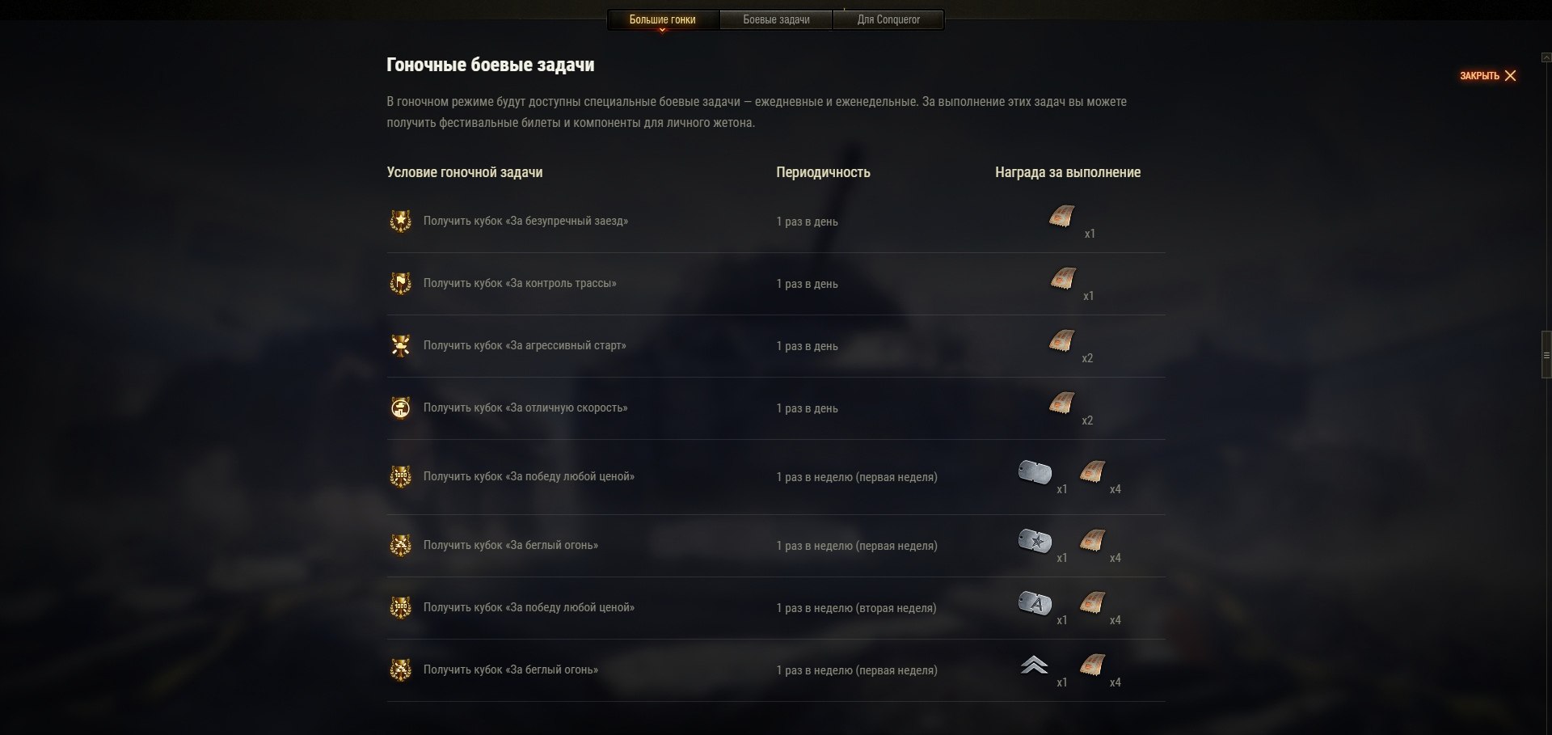Click the dog tag with letter A

tap(1035, 602)
